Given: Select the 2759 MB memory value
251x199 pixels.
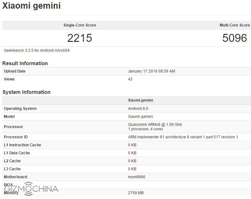Looking at the screenshot, I should click(136, 193).
